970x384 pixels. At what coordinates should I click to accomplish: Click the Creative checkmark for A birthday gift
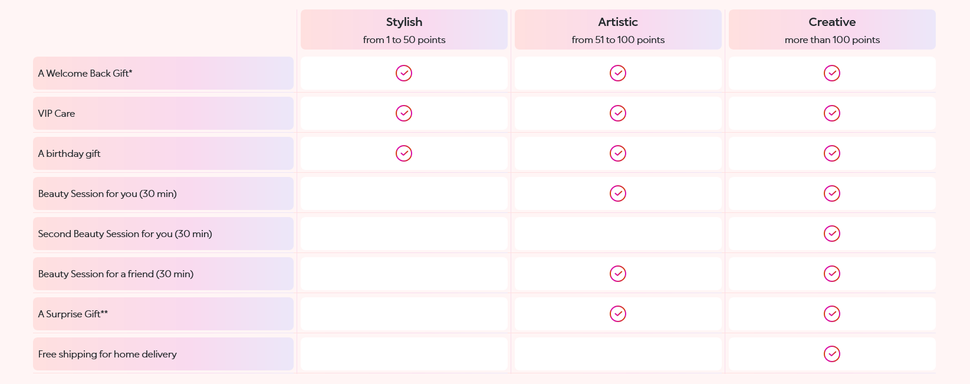pos(832,153)
